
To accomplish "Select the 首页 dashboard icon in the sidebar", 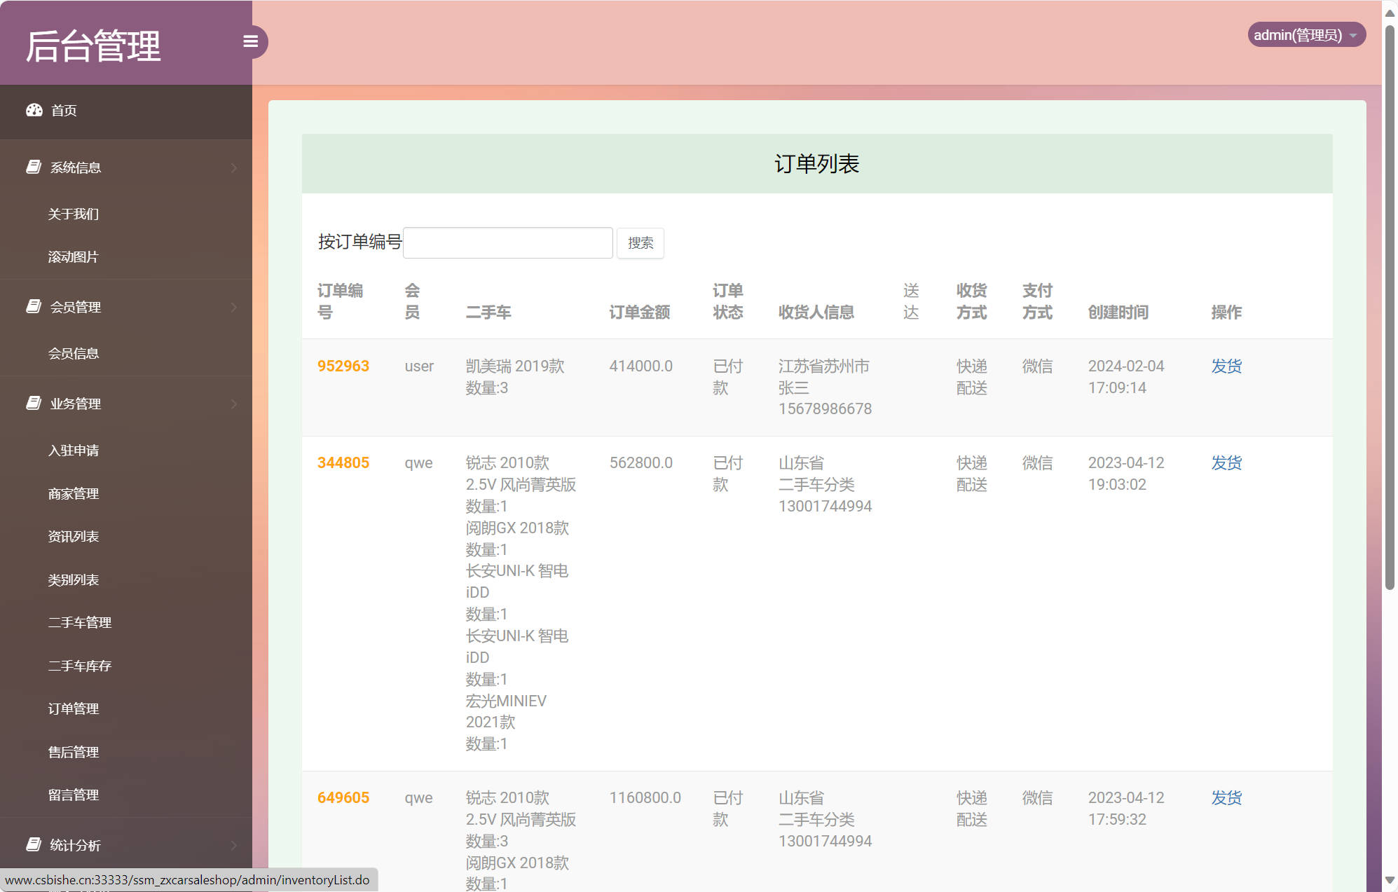I will pos(35,110).
